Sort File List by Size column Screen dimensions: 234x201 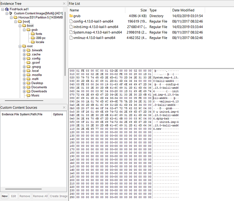click(x=143, y=10)
